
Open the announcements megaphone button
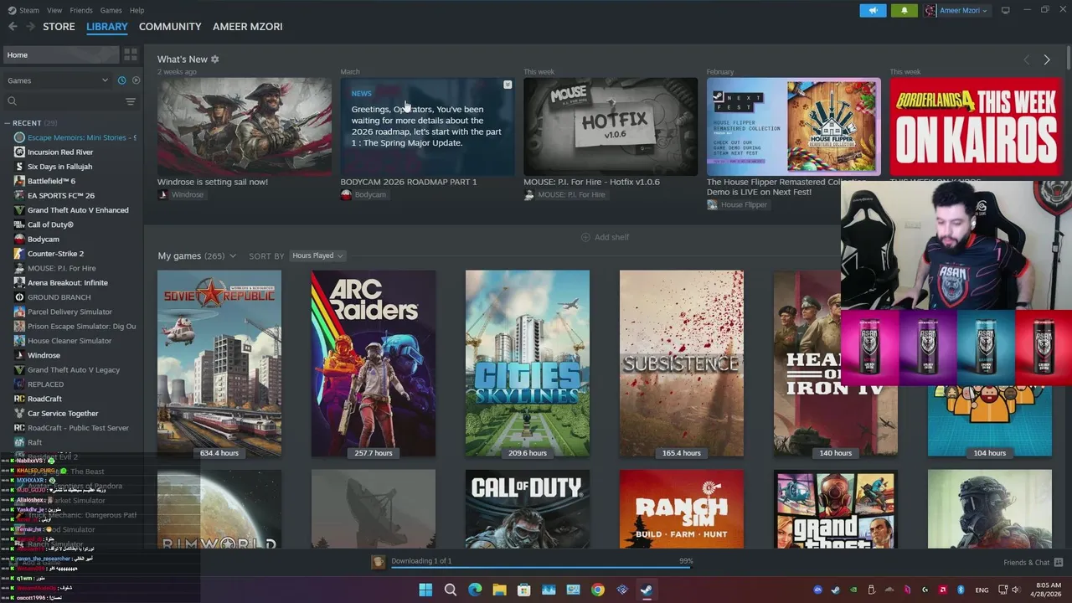[x=873, y=10]
